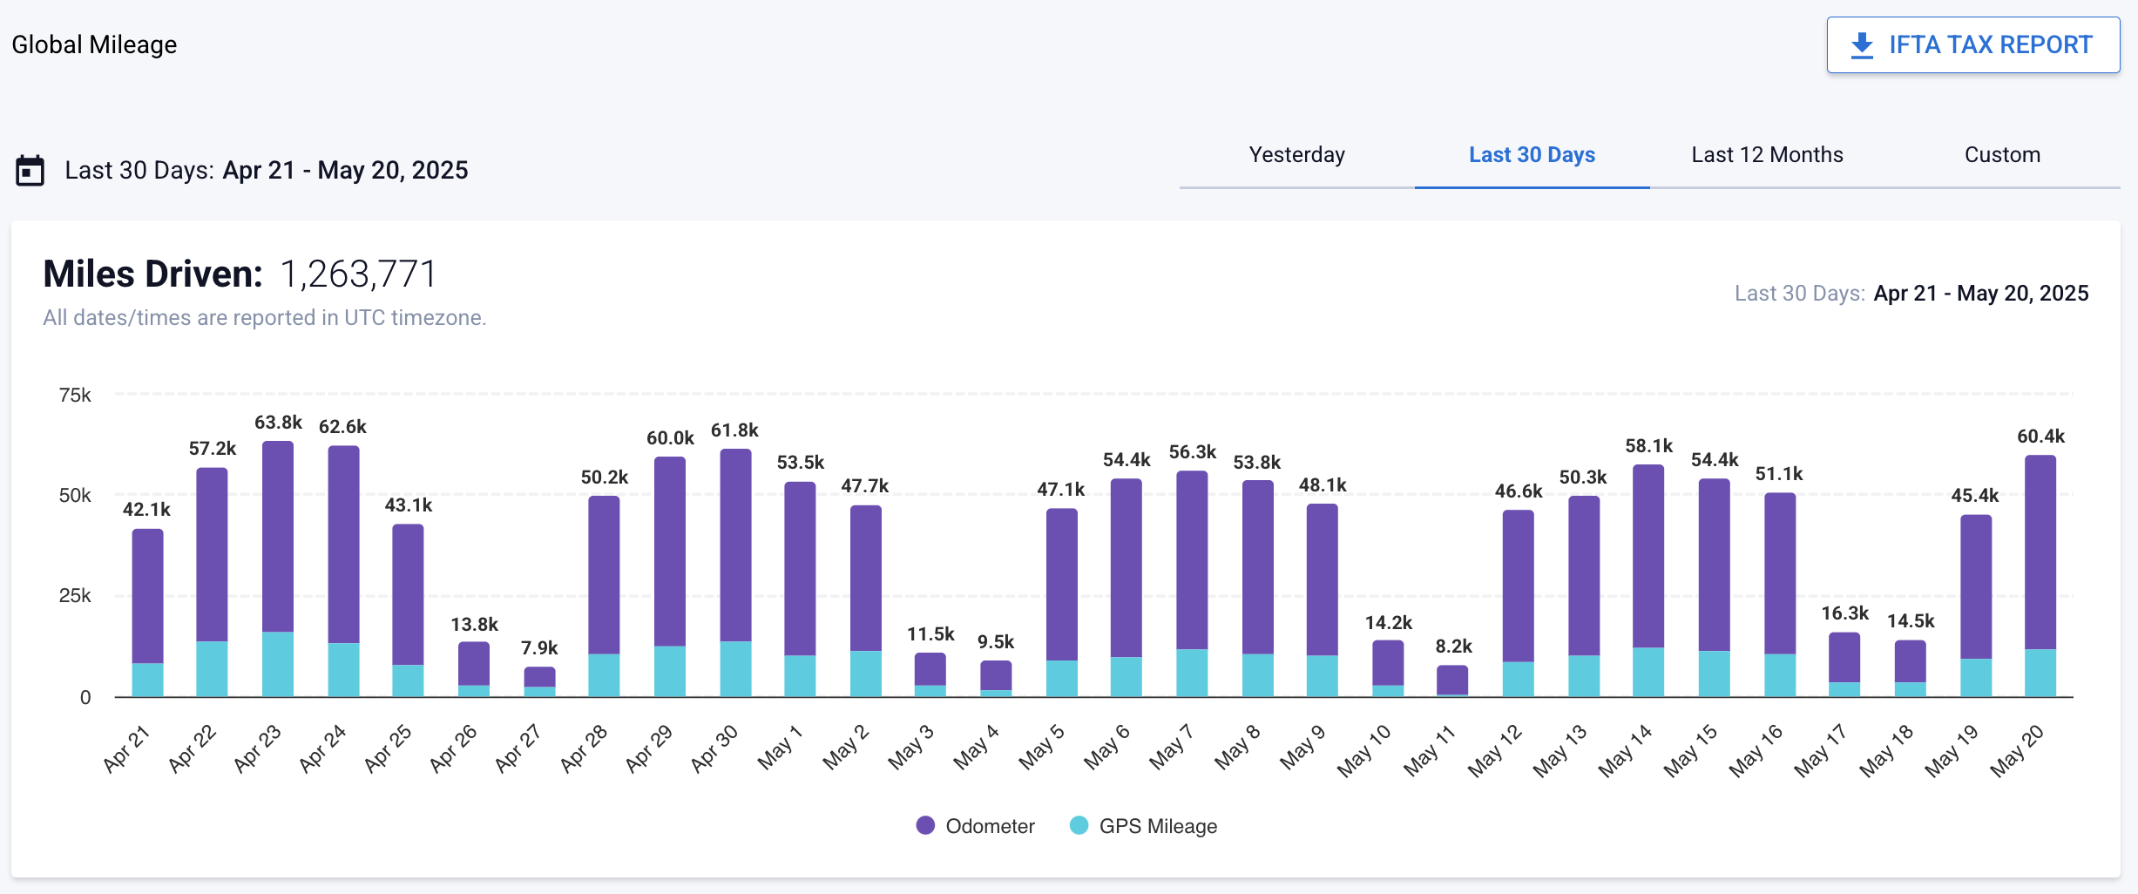The height and width of the screenshot is (894, 2138).
Task: Select the Last 30 Days tab
Action: (1532, 155)
